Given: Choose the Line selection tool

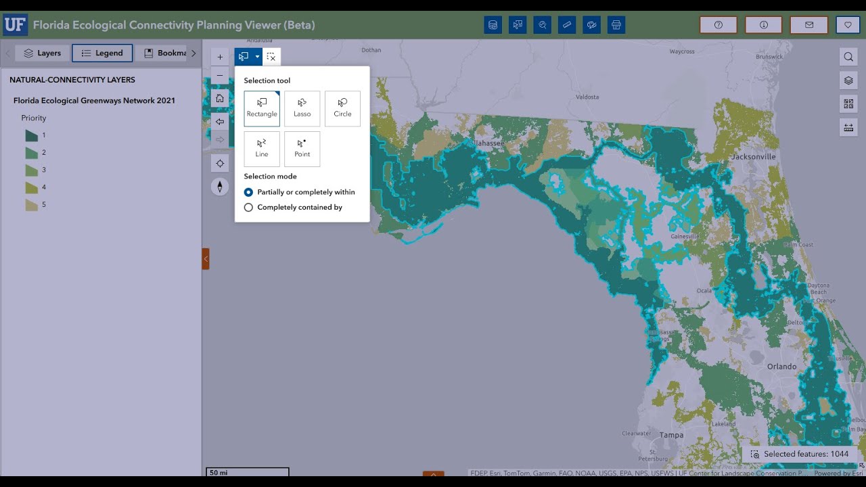Looking at the screenshot, I should point(262,149).
